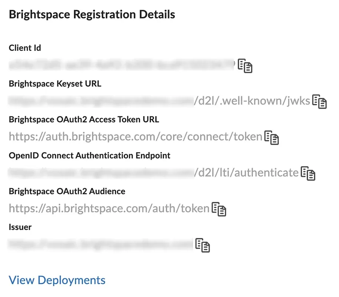Copy the Brightspace Keyset URL
This screenshot has height=297, width=339.
(319, 102)
